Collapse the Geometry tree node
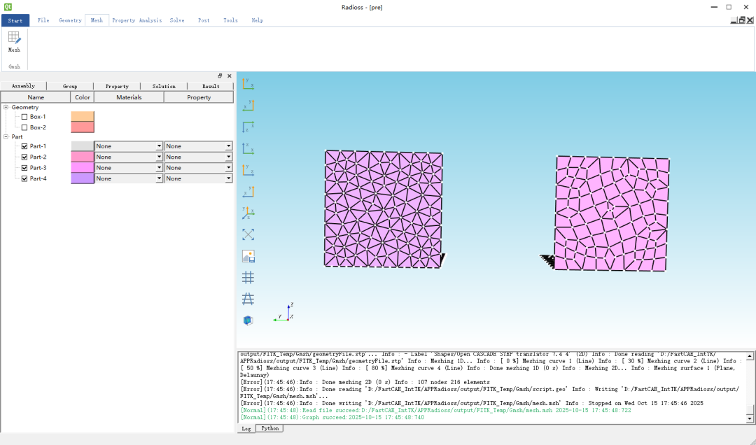 tap(6, 107)
